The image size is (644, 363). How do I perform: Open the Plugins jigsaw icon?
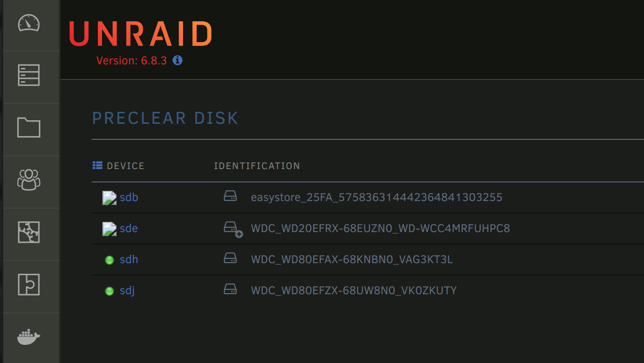click(29, 233)
